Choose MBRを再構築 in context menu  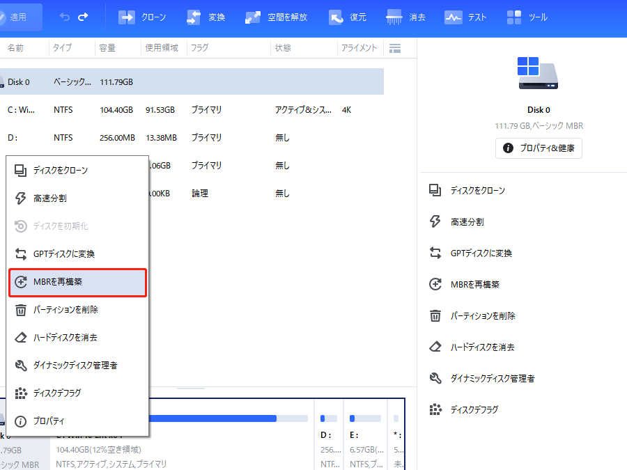coord(77,282)
